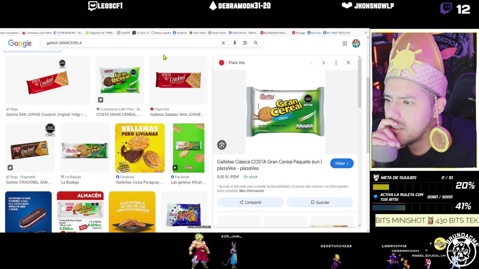This screenshot has height=269, width=479.
Task: Open Galleta SAN JORGE Cracknel Original caption
Action: pos(46,115)
